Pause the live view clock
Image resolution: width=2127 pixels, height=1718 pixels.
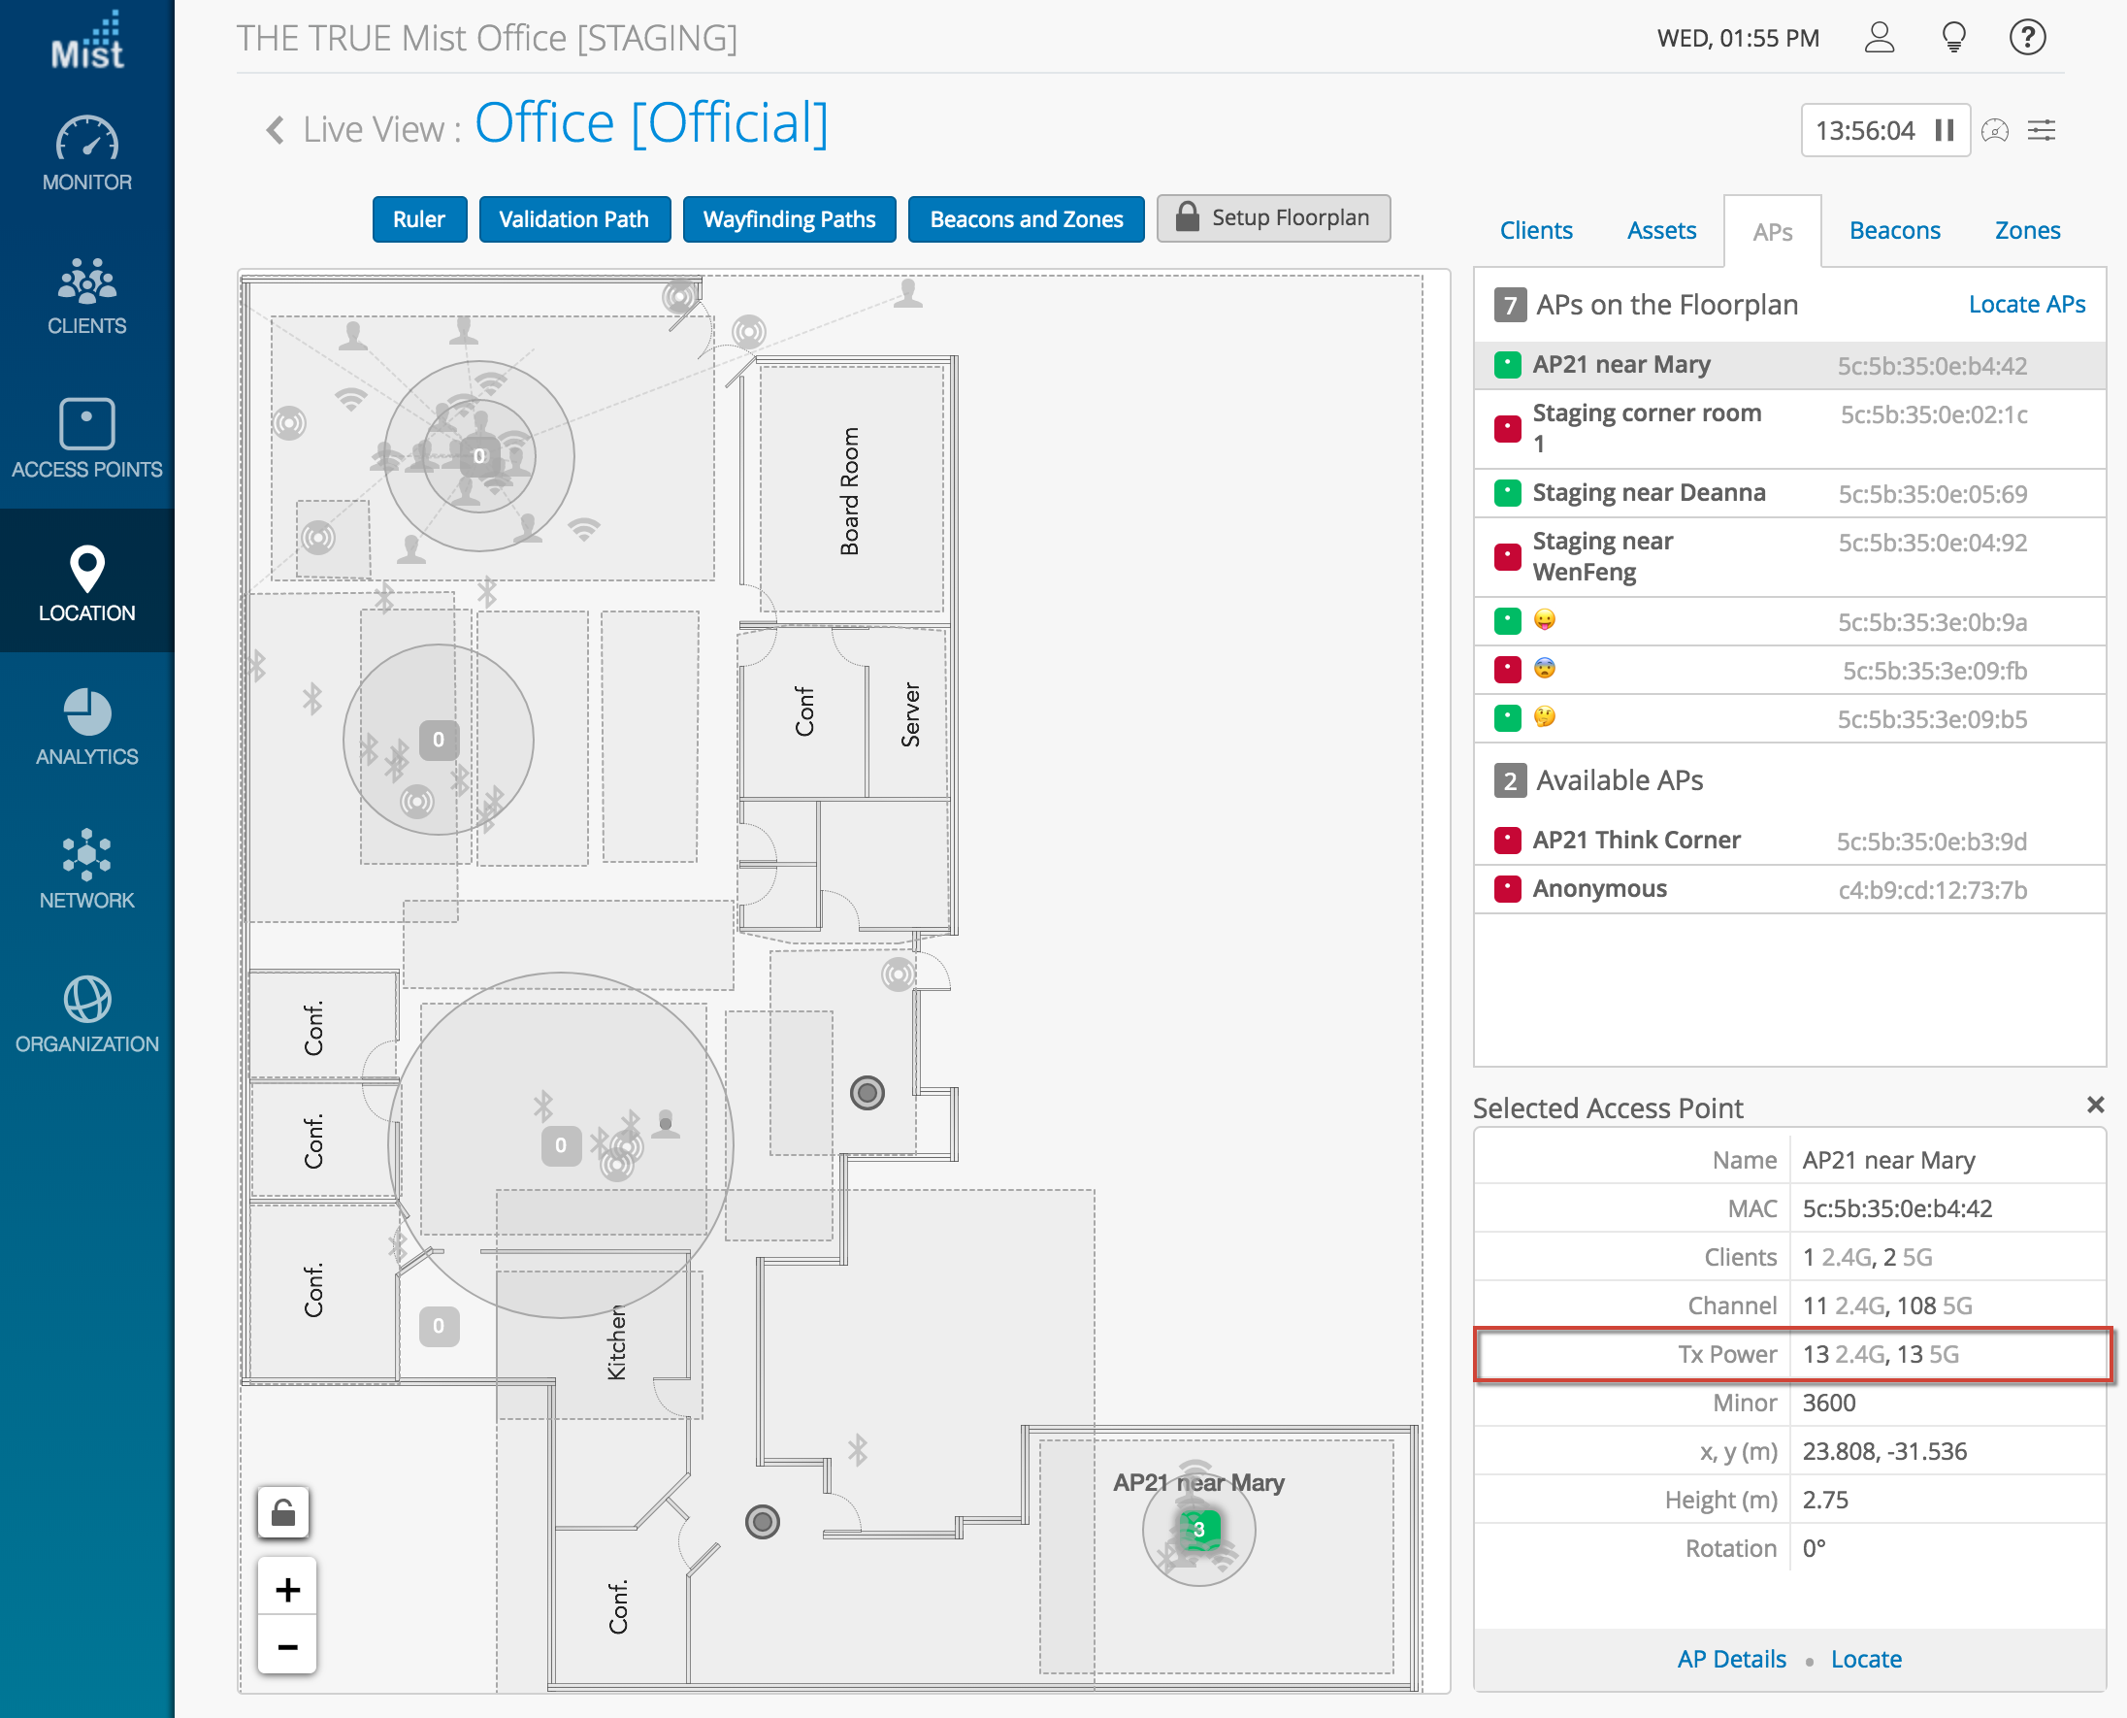[x=1944, y=131]
